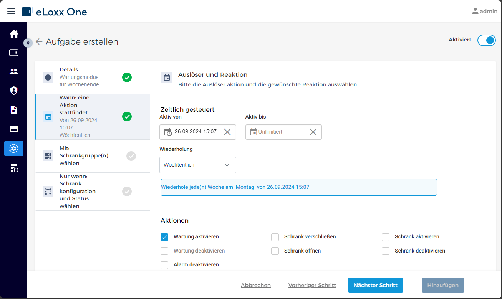Click the Nächster Schritt button
The height and width of the screenshot is (299, 502).
pos(375,285)
